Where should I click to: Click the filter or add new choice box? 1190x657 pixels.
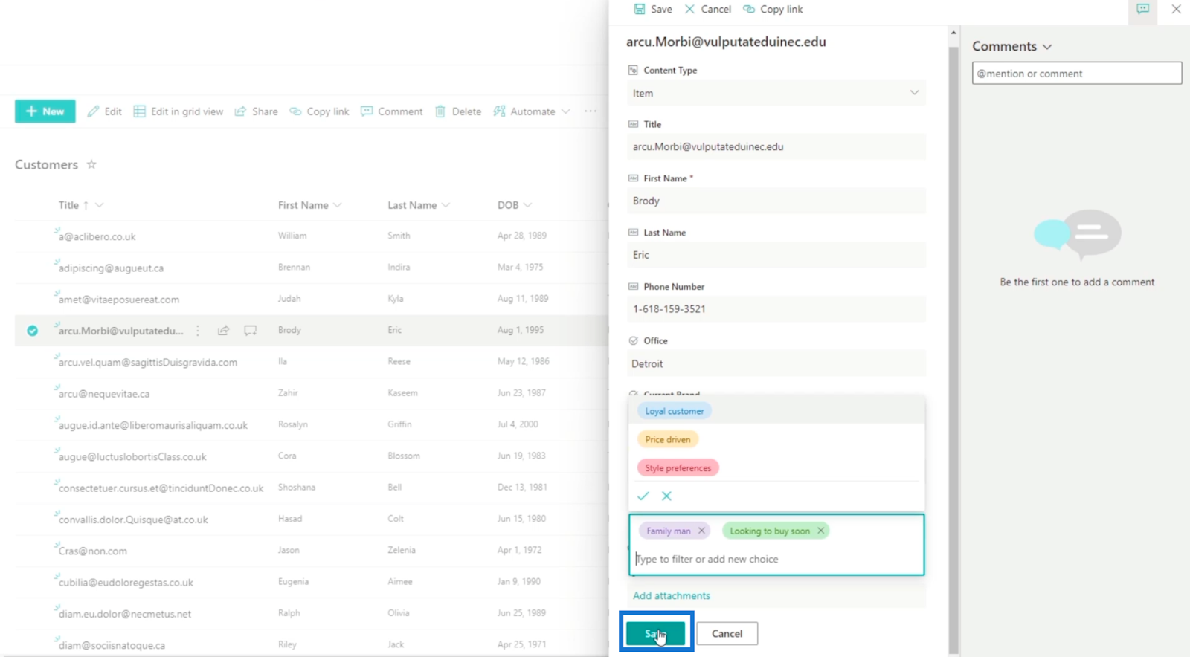pyautogui.click(x=776, y=559)
